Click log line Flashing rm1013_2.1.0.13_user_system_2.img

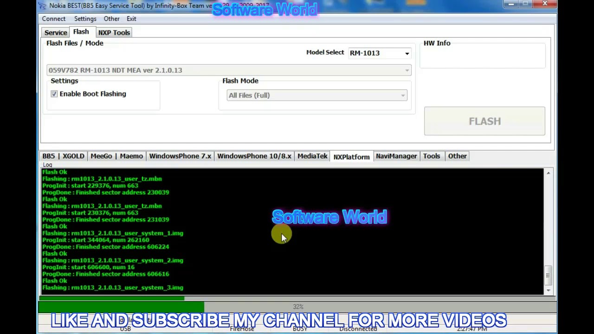(113, 260)
